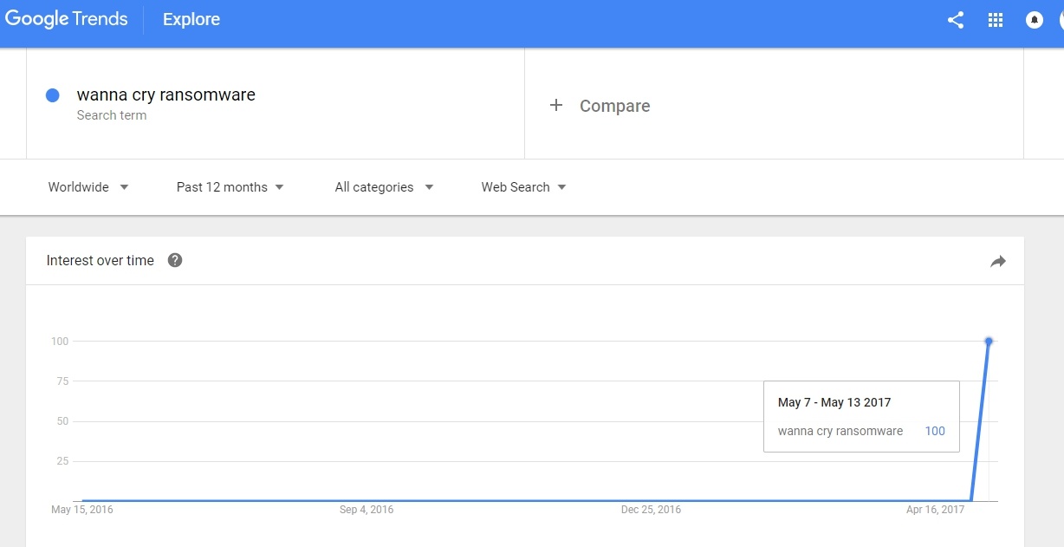The width and height of the screenshot is (1064, 547).
Task: Click the y-axis label 25
Action: point(62,461)
